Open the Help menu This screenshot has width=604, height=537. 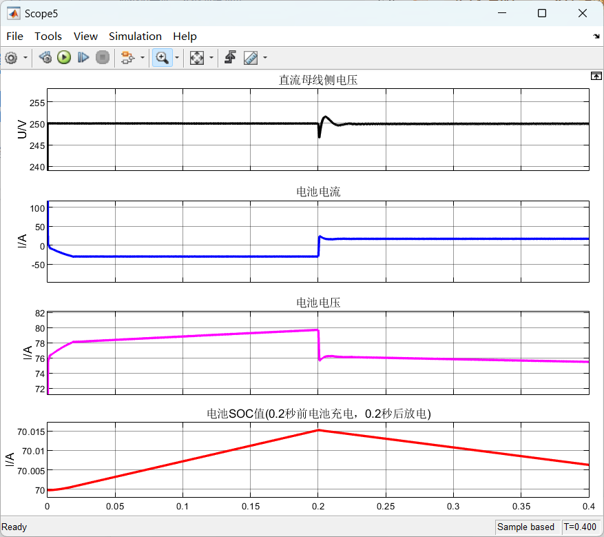(185, 37)
